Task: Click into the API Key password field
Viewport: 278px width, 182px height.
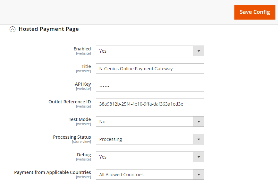Action: (150, 86)
